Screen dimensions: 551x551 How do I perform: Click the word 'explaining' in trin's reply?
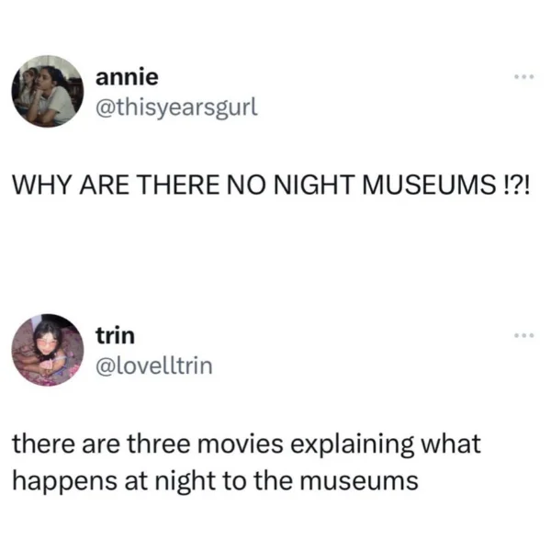tap(352, 444)
